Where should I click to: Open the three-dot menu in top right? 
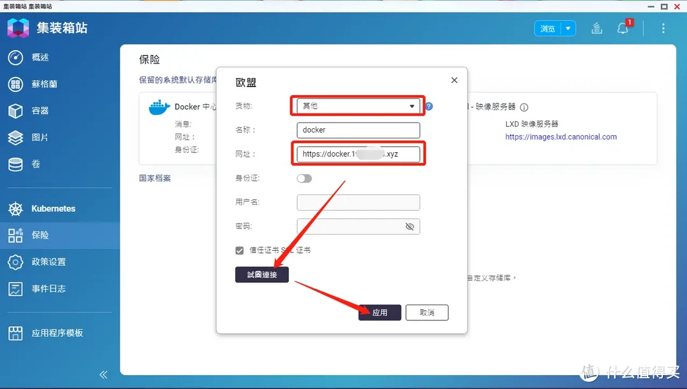(x=663, y=28)
